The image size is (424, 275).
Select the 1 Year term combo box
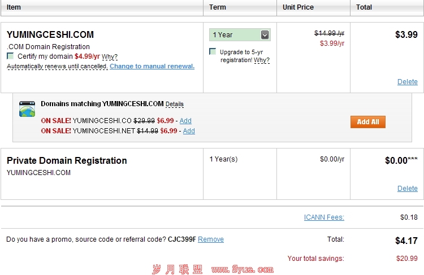[240, 35]
